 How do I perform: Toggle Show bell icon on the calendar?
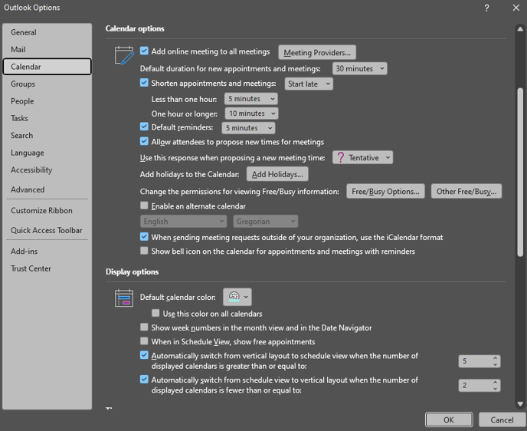pos(144,251)
